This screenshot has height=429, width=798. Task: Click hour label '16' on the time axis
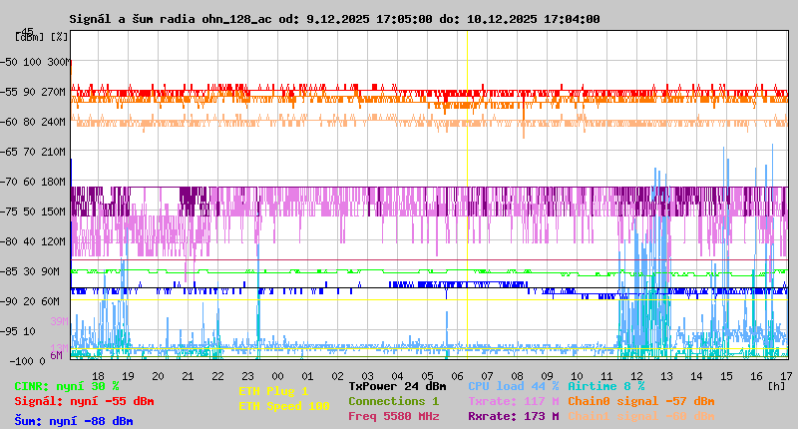click(757, 376)
